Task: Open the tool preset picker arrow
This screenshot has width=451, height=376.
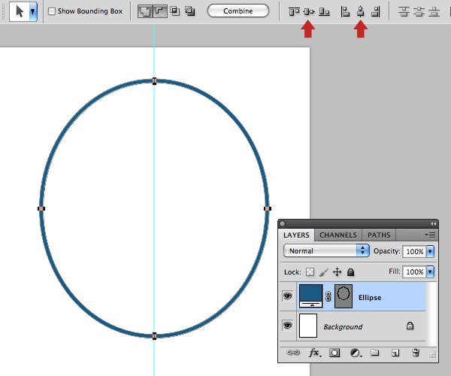Action: pyautogui.click(x=33, y=11)
